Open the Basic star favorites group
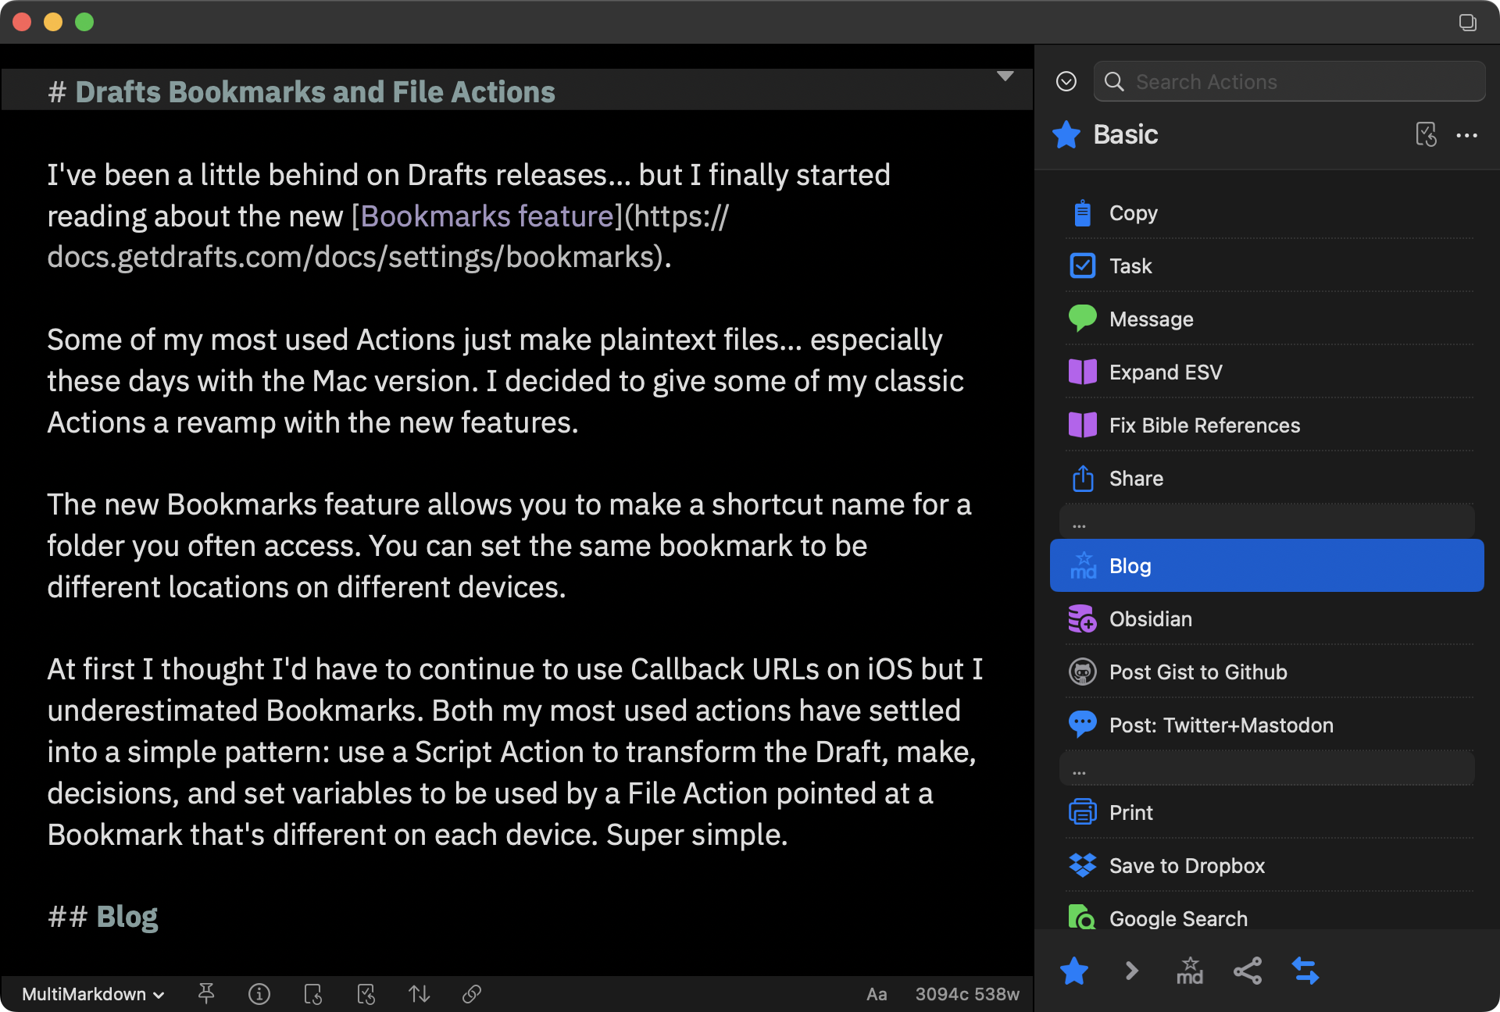 [x=1074, y=971]
